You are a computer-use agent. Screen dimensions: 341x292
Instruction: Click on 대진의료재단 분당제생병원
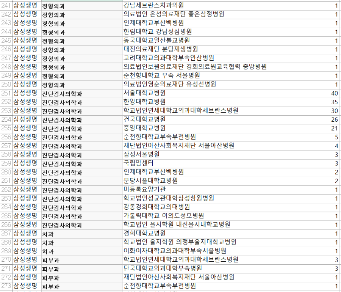click(217, 50)
